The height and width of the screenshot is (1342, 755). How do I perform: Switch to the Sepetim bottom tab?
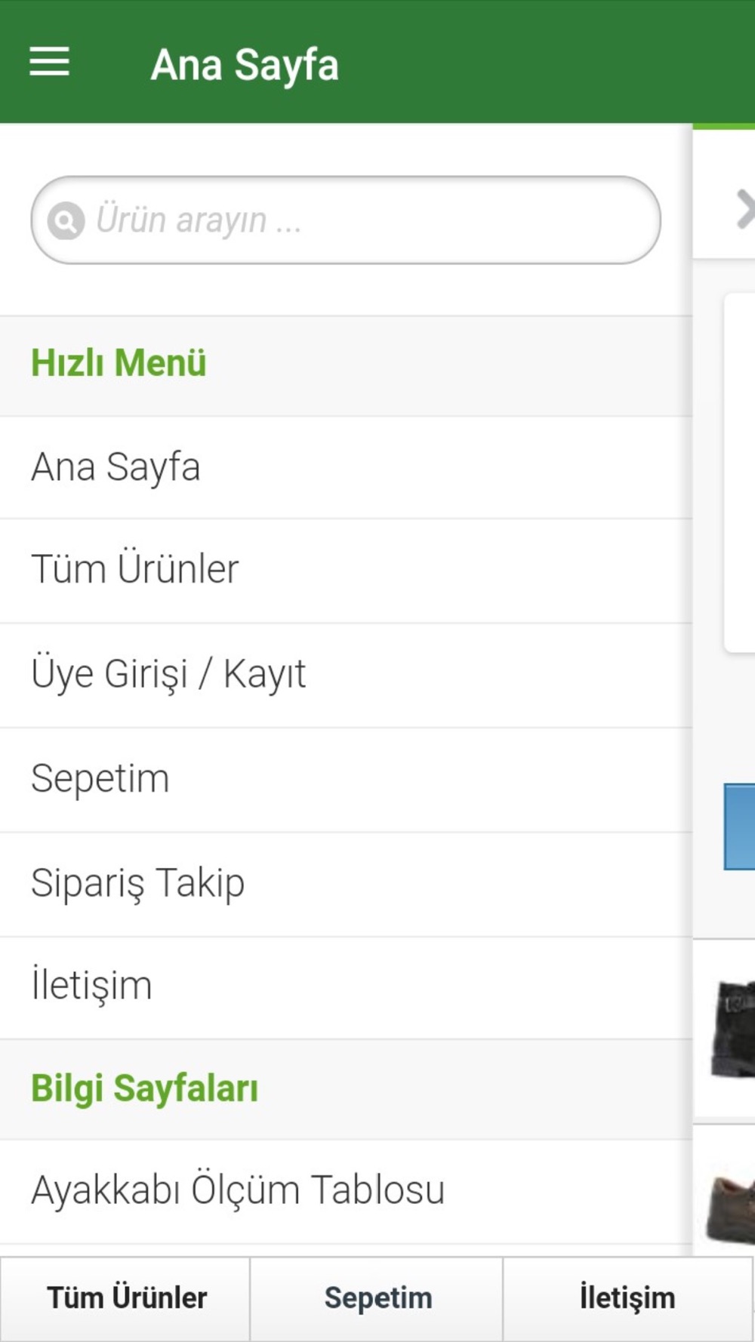point(377,1298)
